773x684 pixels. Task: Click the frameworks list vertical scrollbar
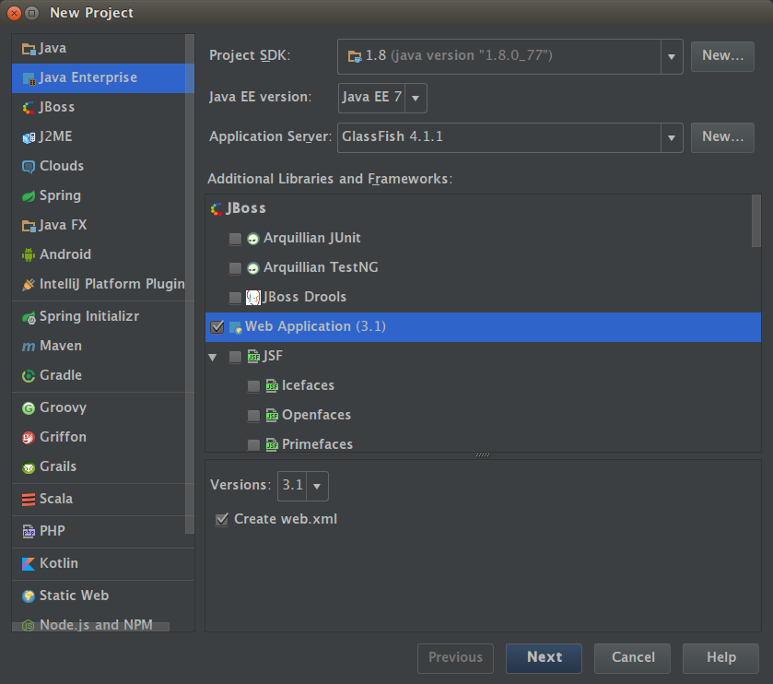756,221
